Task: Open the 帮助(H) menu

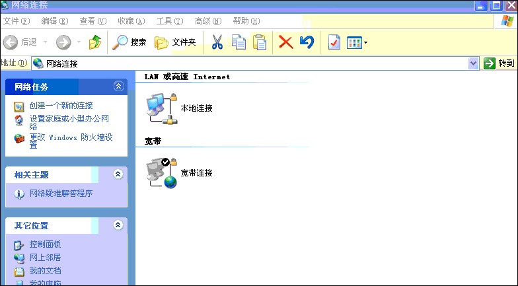Action: 246,21
